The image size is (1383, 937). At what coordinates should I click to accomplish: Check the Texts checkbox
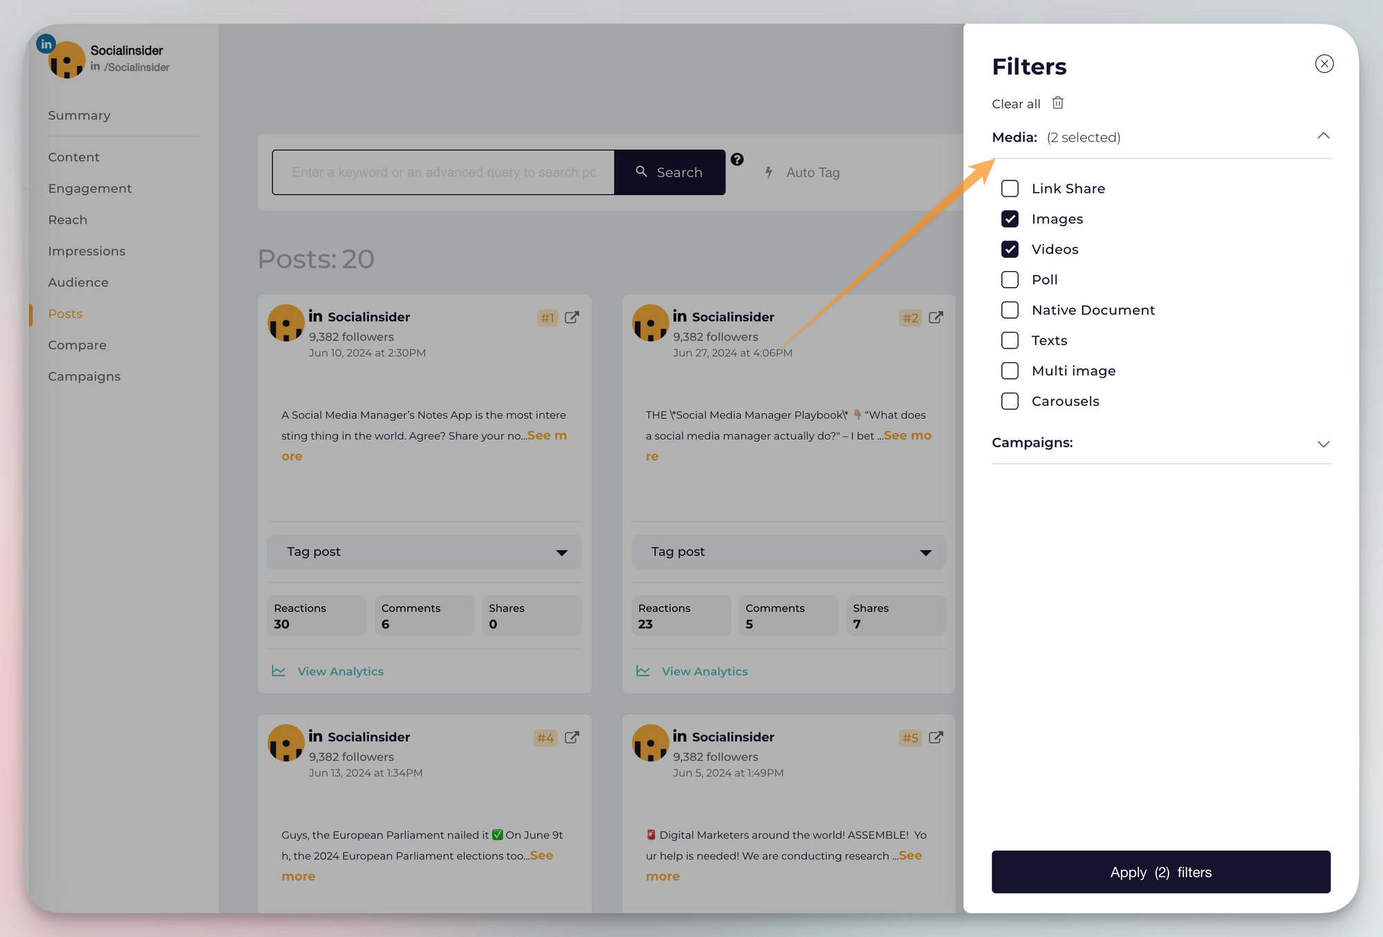pyautogui.click(x=1010, y=340)
